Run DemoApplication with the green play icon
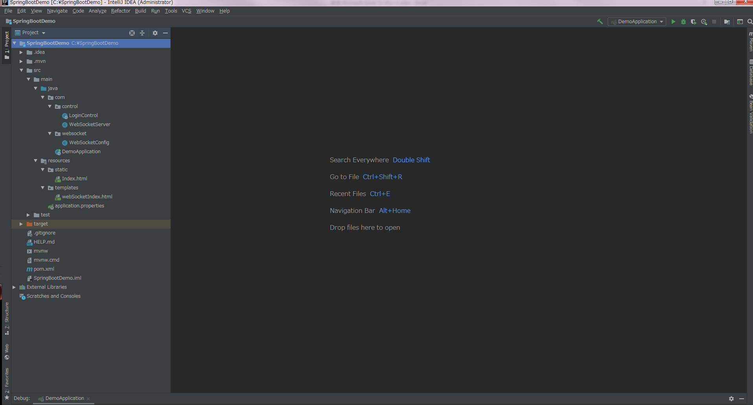The width and height of the screenshot is (753, 405). point(673,22)
